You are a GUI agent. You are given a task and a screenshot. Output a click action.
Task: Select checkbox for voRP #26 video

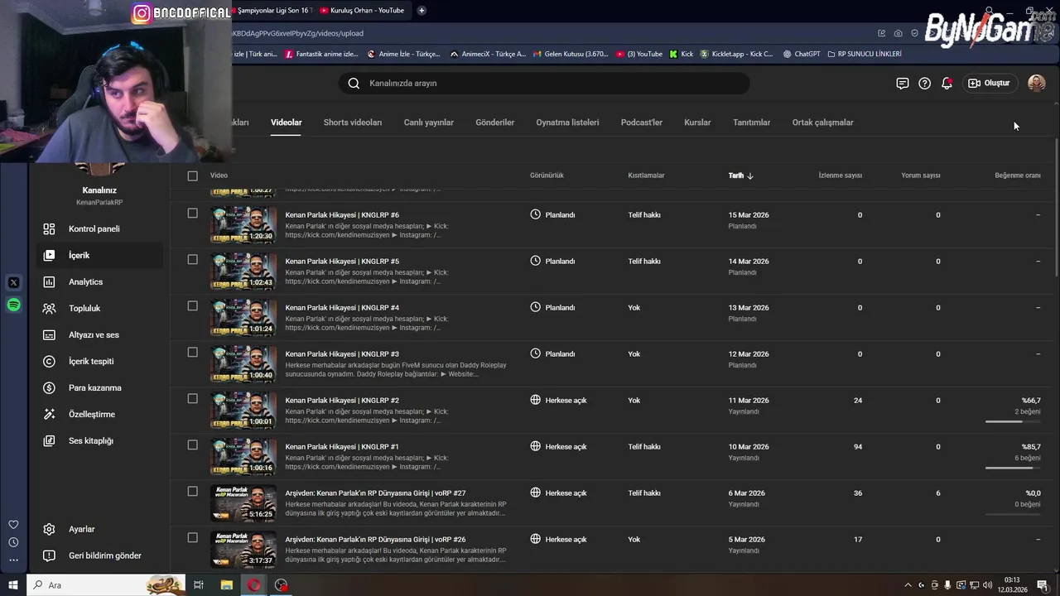[192, 537]
